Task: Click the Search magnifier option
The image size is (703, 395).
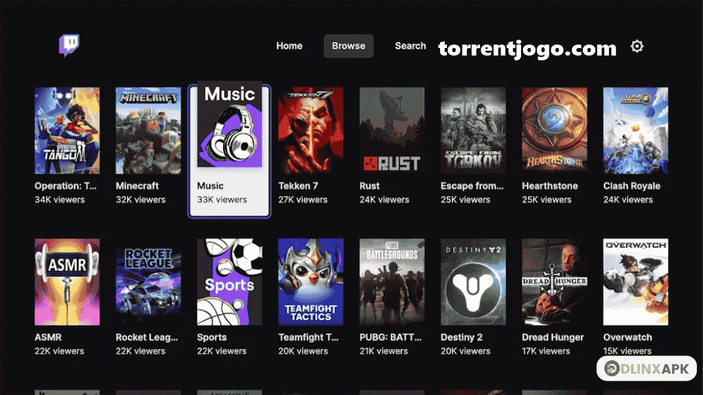Action: tap(410, 45)
